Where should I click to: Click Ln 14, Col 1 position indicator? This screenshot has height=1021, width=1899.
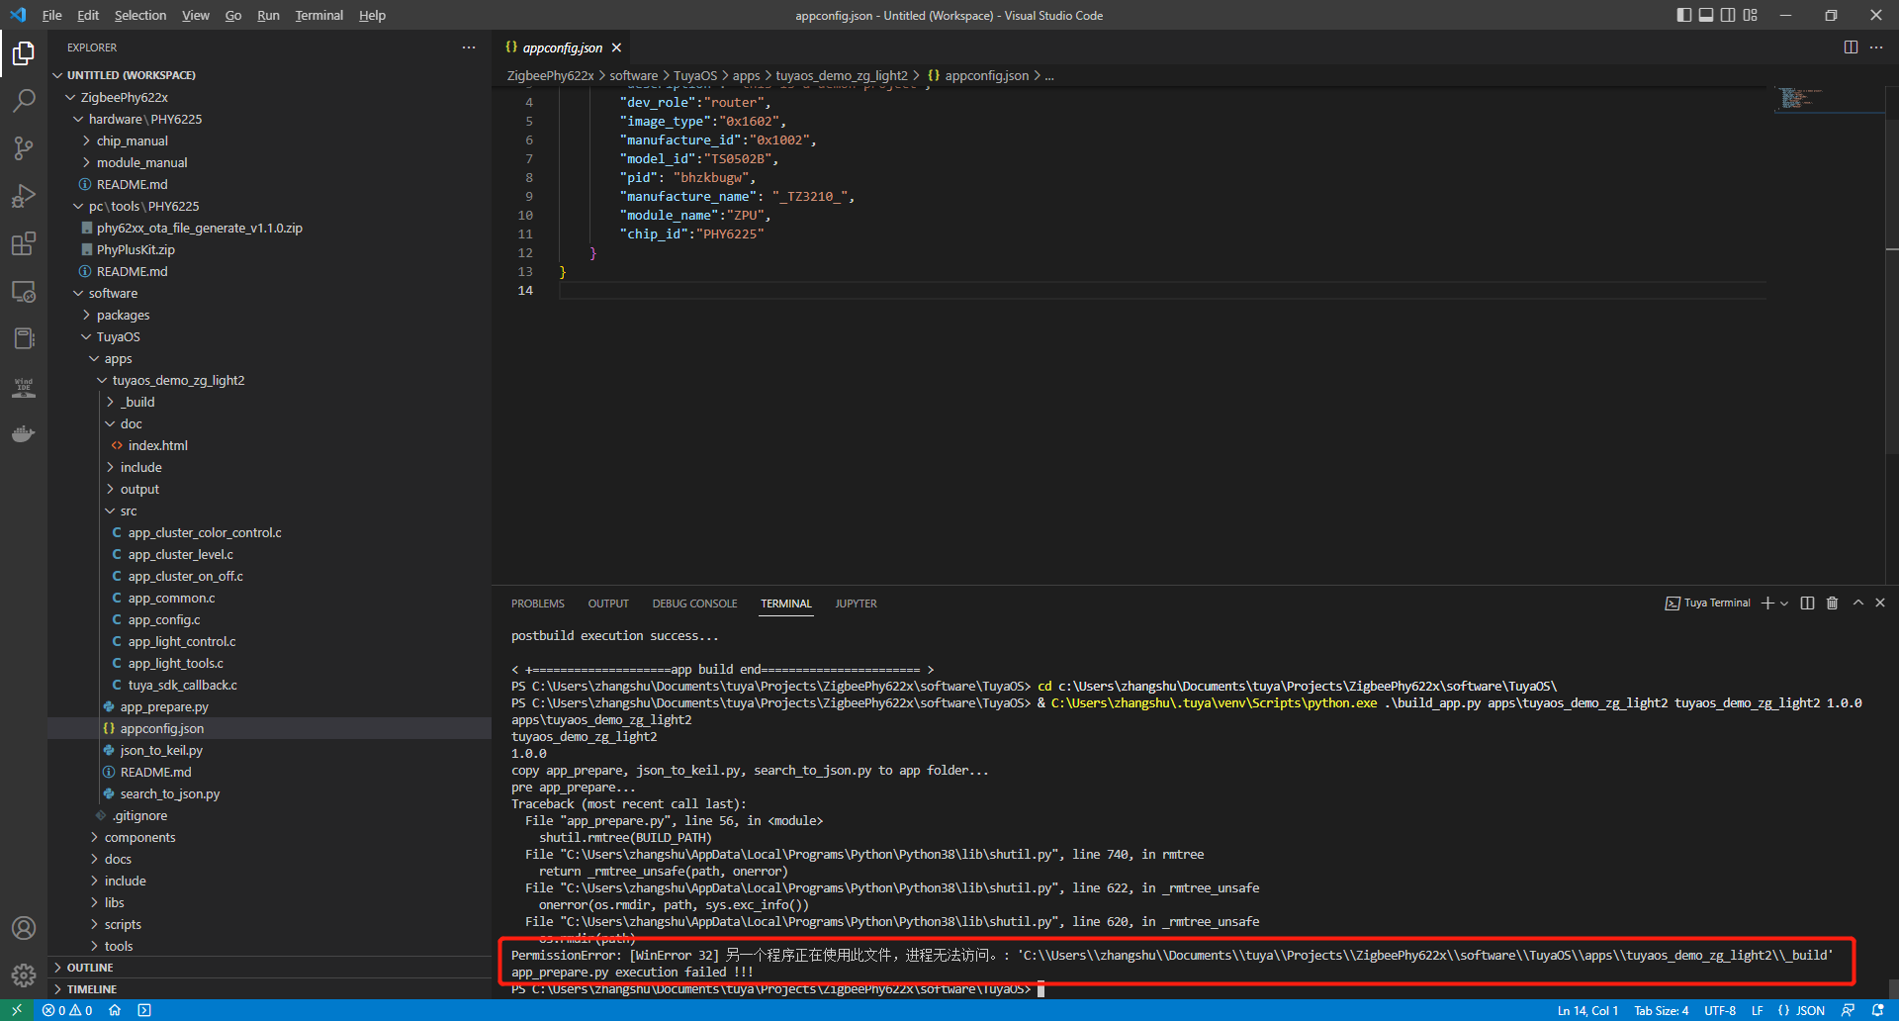pos(1587,1010)
